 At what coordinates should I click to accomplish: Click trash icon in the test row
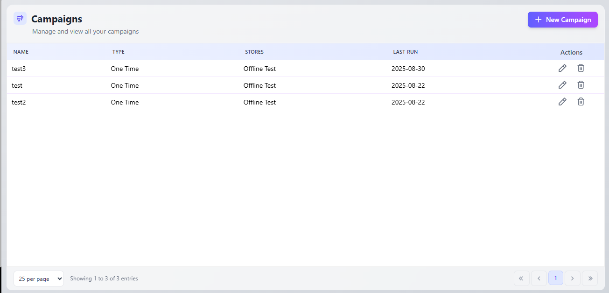581,85
